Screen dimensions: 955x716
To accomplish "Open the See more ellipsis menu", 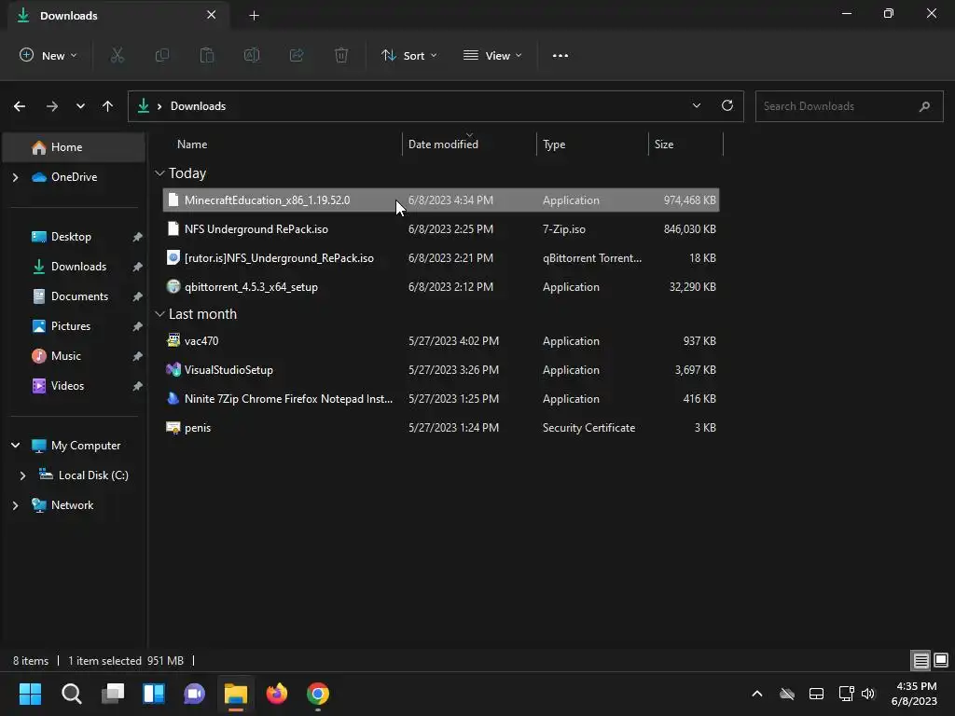I will [x=561, y=55].
